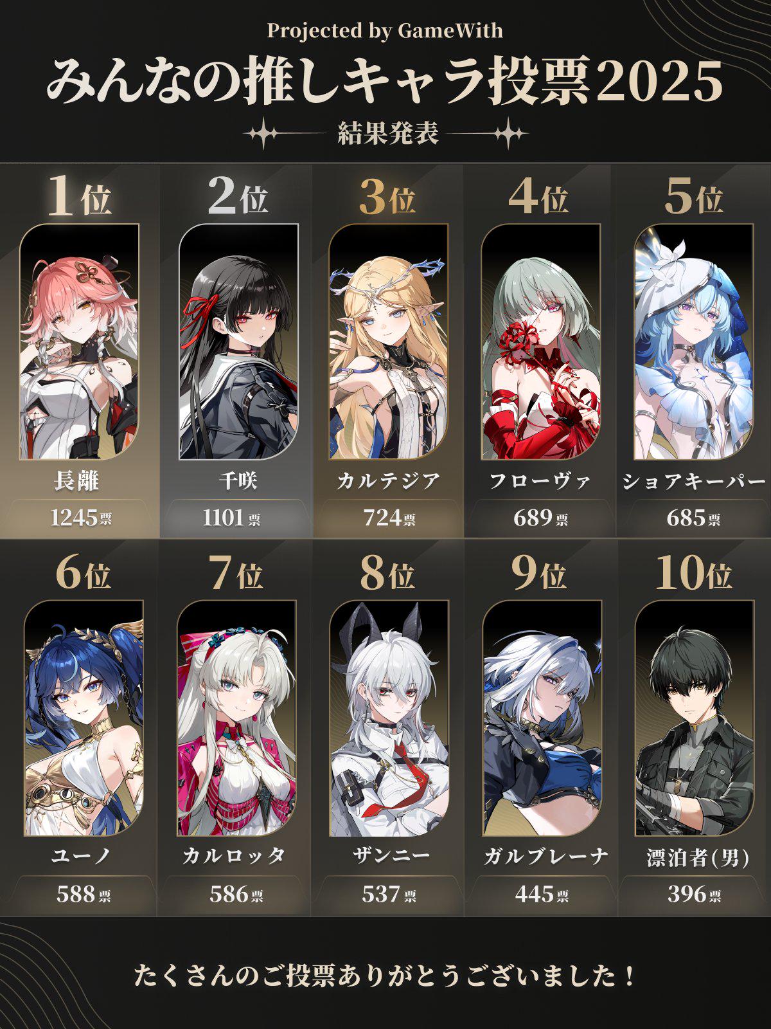The height and width of the screenshot is (1029, 771).
Task: Click the 396票 vote count label
Action: (x=694, y=894)
